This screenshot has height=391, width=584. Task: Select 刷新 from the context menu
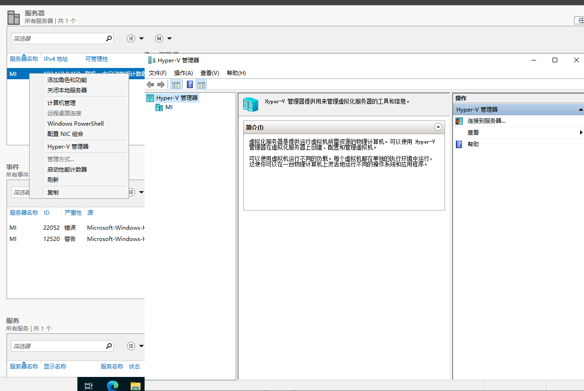point(53,180)
